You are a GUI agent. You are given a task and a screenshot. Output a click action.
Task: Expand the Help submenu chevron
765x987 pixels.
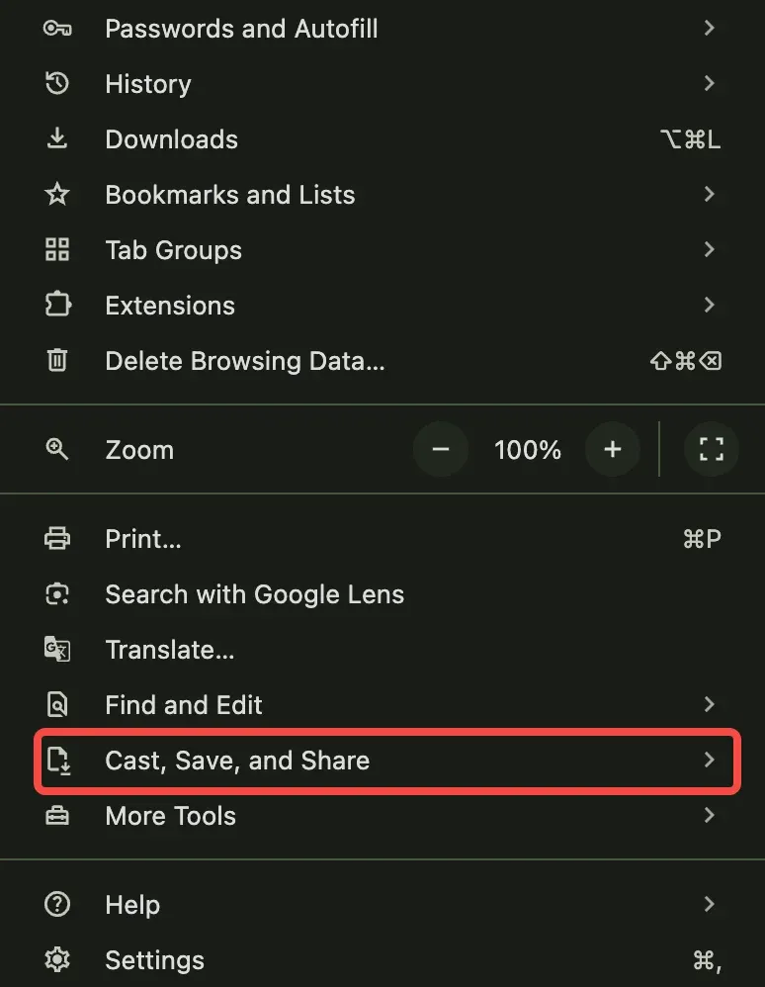pyautogui.click(x=709, y=904)
